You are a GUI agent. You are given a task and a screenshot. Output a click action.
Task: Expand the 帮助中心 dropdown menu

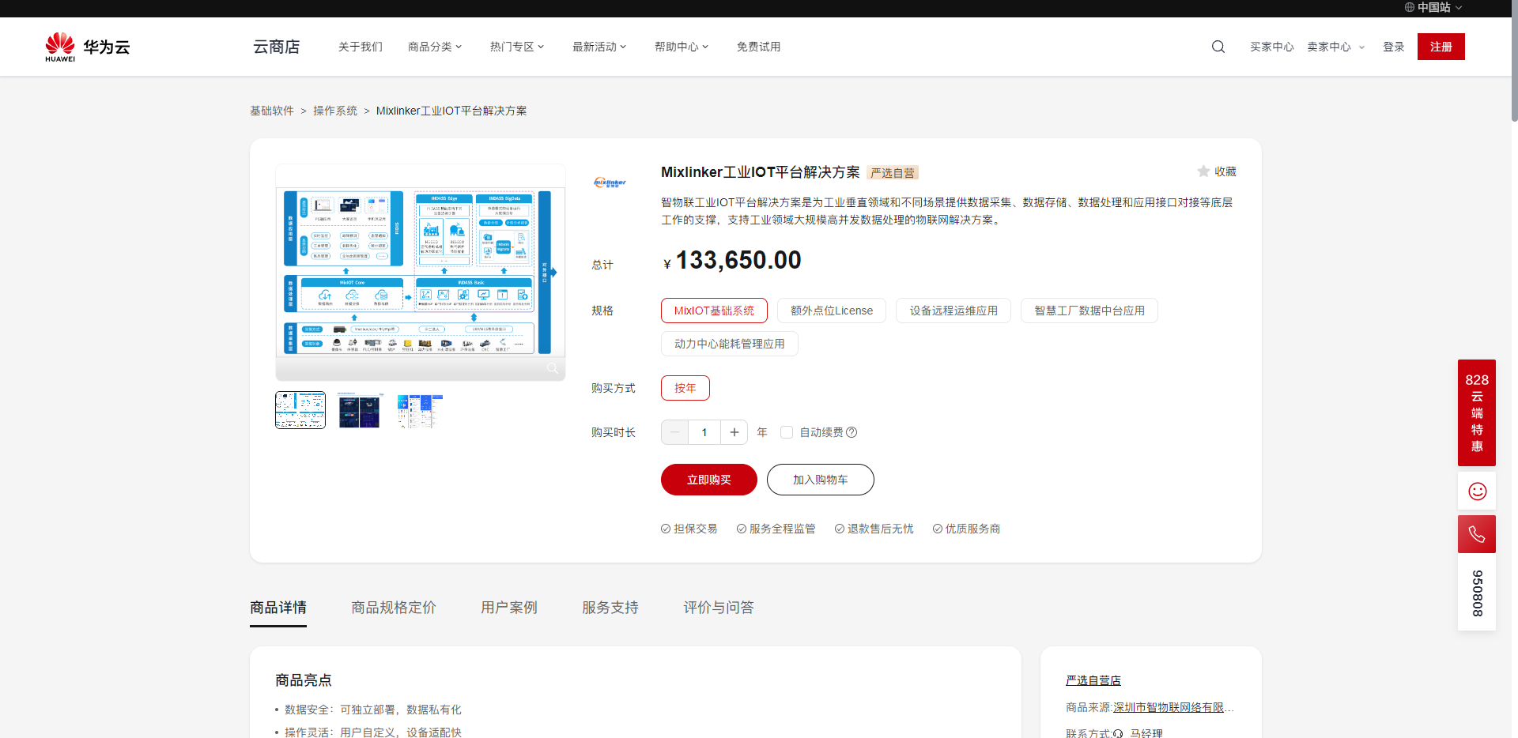(x=682, y=47)
